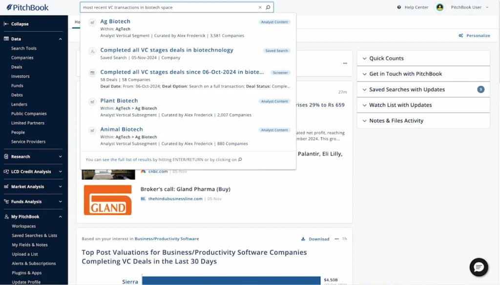This screenshot has height=285, width=500.
Task: Select the Market Analysis chart icon
Action: tap(6, 186)
